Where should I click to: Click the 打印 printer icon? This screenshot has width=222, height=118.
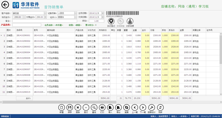[102, 107]
